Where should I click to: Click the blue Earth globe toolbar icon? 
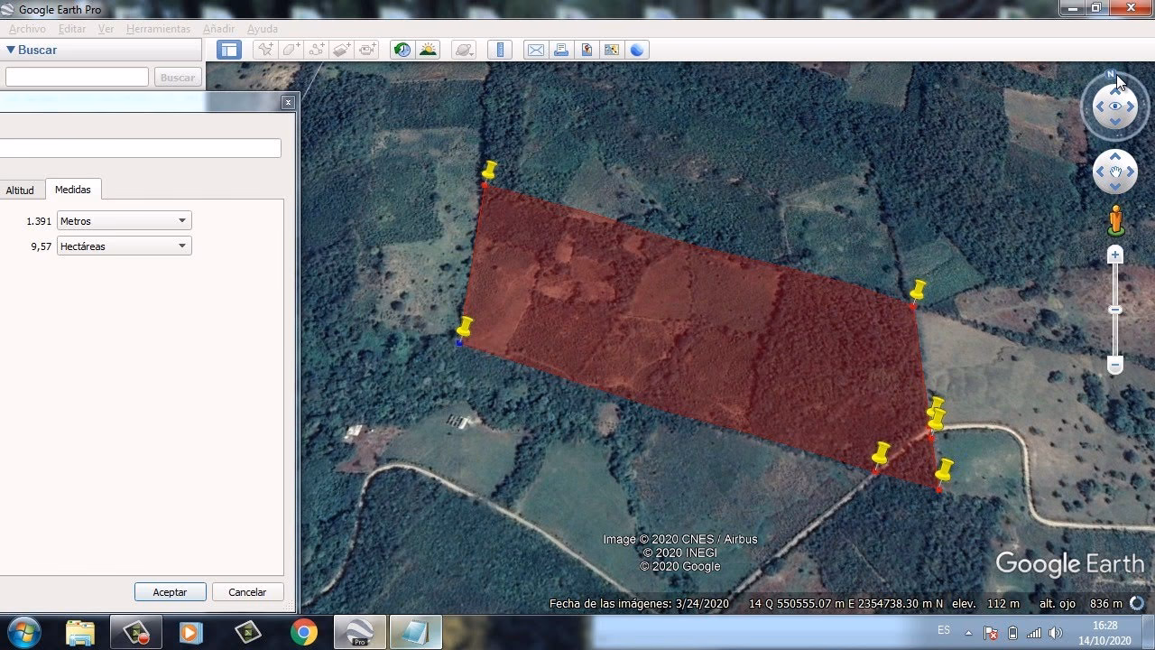637,50
